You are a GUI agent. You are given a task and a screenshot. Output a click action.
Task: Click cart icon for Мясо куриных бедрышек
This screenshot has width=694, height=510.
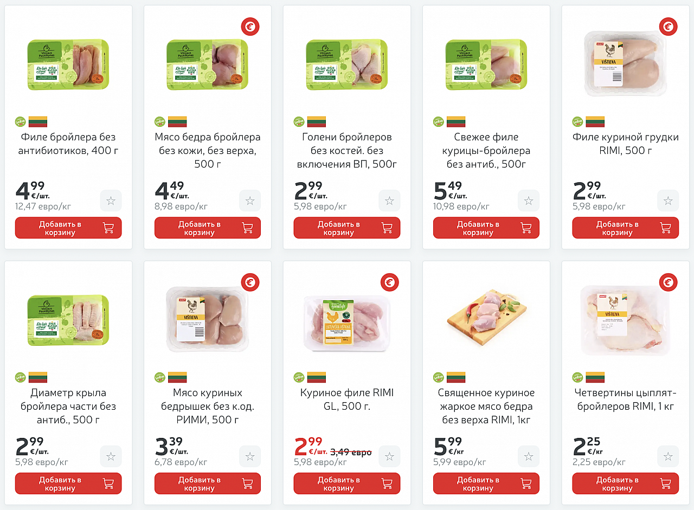pyautogui.click(x=248, y=483)
